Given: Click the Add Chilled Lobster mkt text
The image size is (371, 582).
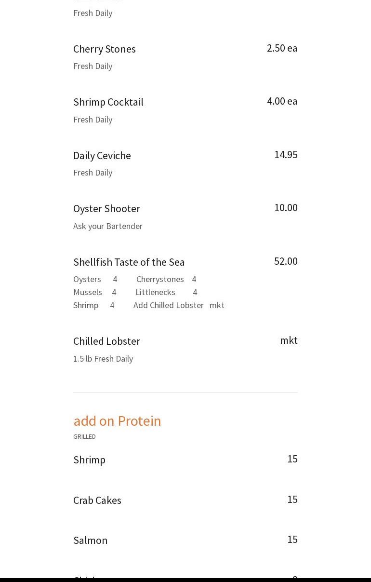Looking at the screenshot, I should click(178, 305).
